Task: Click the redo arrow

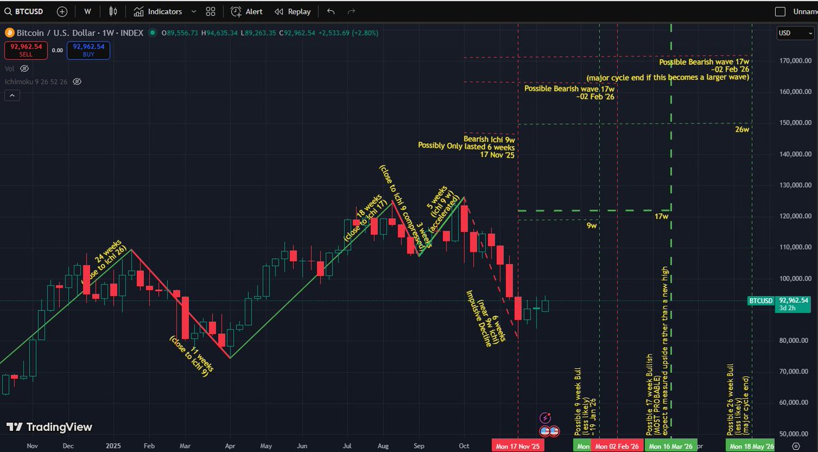Action: [x=352, y=12]
